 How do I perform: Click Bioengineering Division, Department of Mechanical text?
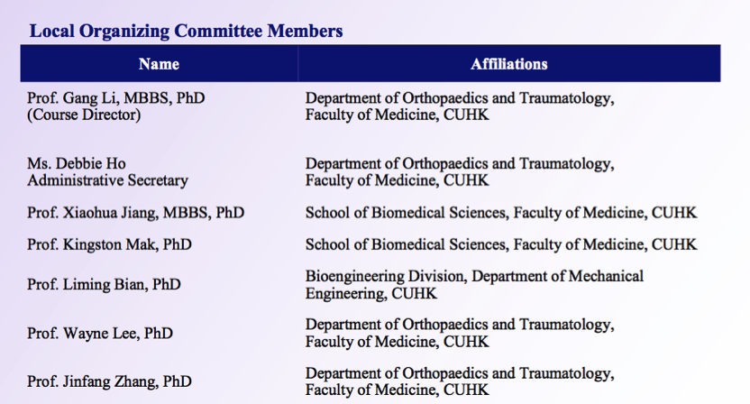[474, 276]
